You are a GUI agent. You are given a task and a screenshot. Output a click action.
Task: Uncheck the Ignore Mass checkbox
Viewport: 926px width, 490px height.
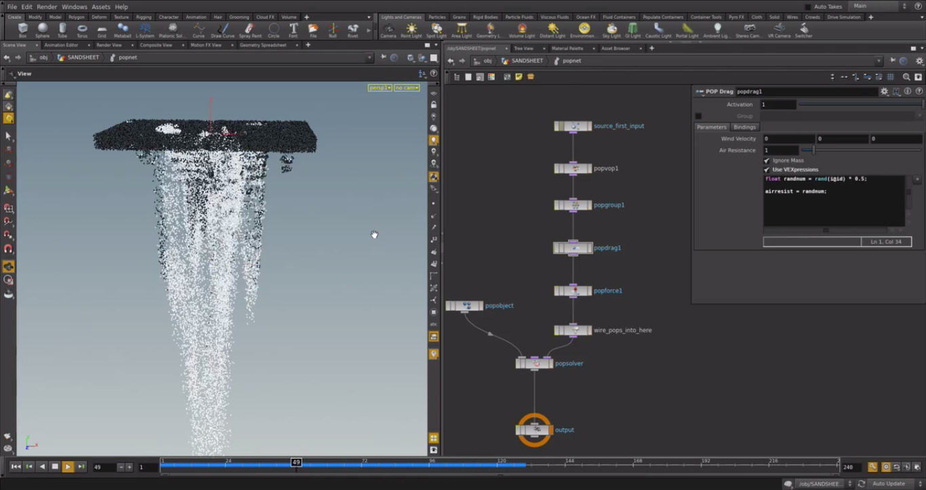[x=767, y=160]
